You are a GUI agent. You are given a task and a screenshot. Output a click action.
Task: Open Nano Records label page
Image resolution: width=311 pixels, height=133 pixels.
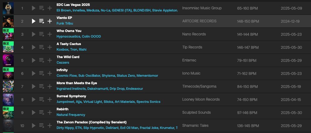tap(194, 34)
